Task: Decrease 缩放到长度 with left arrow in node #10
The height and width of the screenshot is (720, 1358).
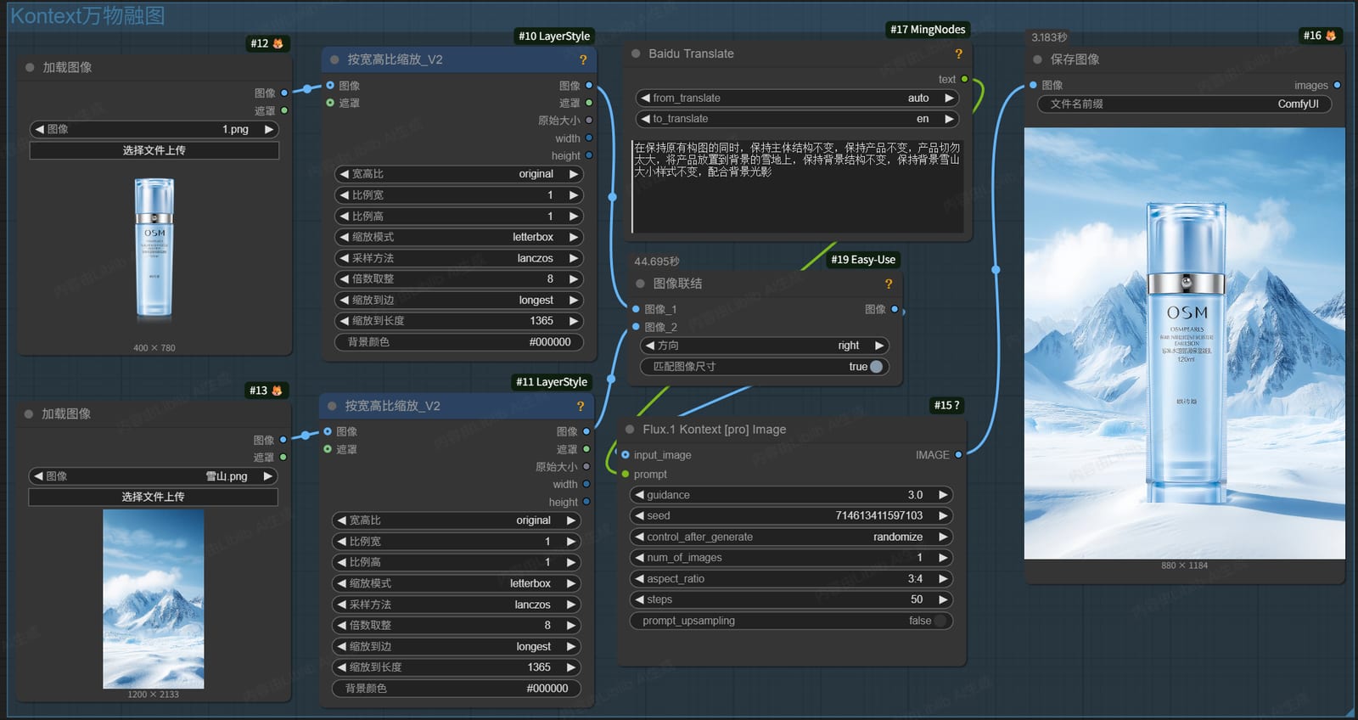Action: [344, 321]
